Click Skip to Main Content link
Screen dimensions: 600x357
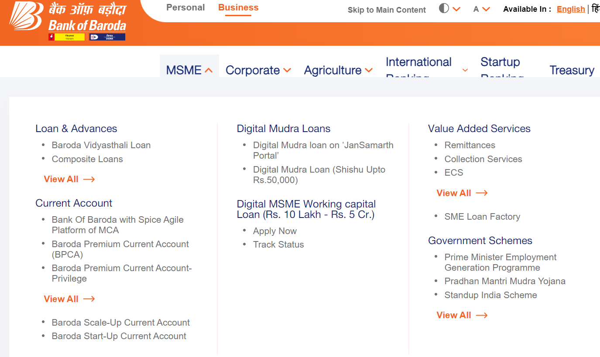point(387,10)
